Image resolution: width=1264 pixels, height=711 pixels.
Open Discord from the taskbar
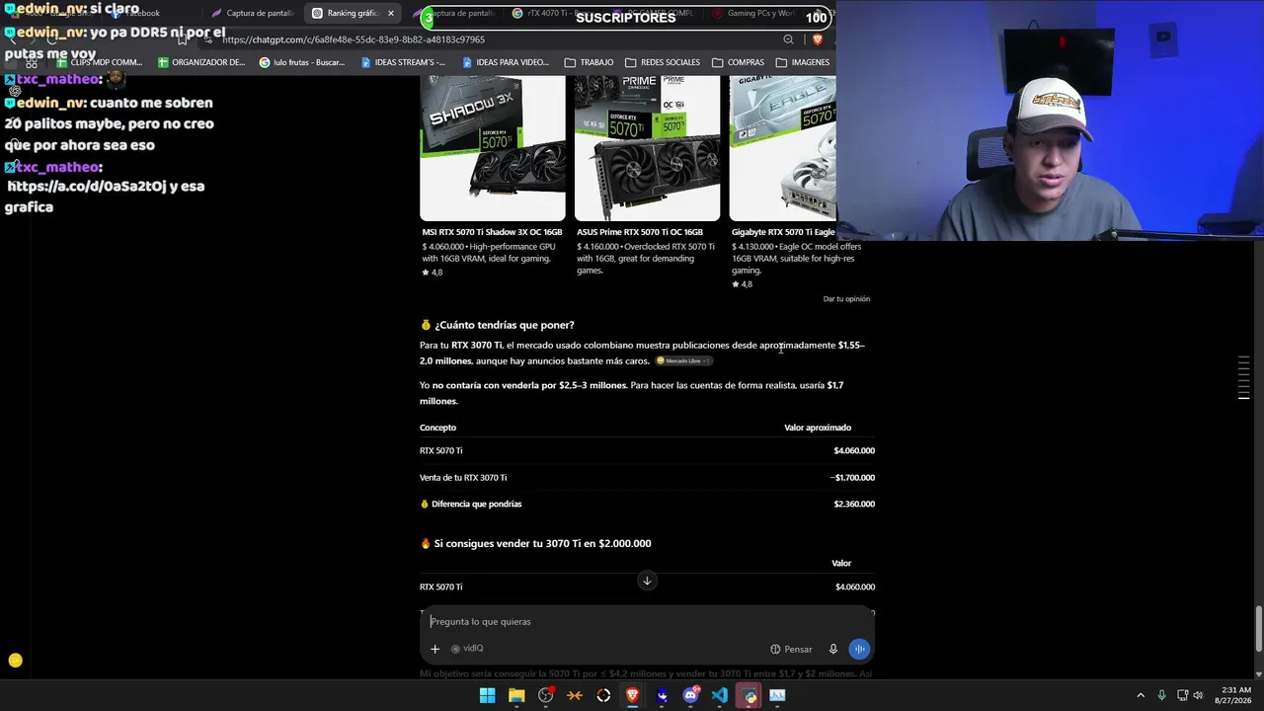(x=691, y=695)
